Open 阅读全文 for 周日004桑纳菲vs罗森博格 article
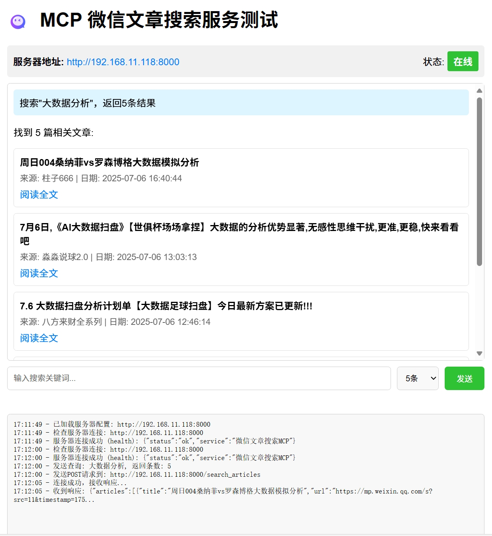The height and width of the screenshot is (536, 492). click(39, 194)
